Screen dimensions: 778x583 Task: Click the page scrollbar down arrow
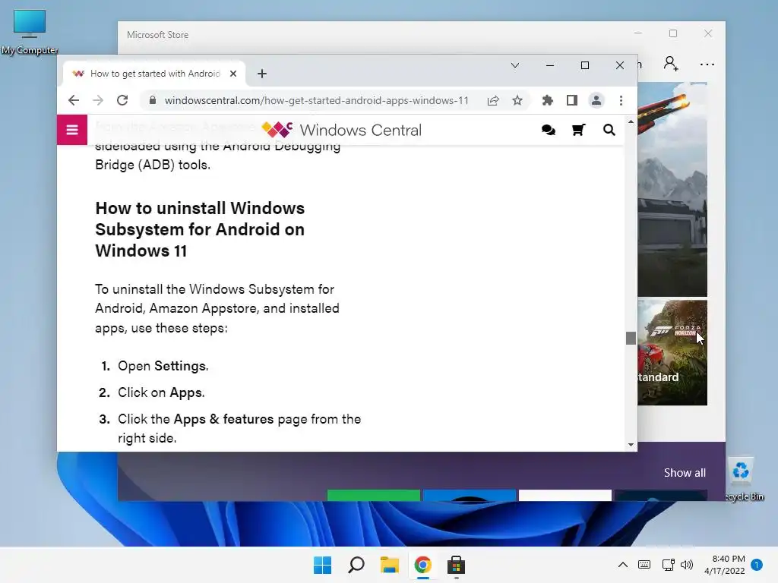(631, 445)
